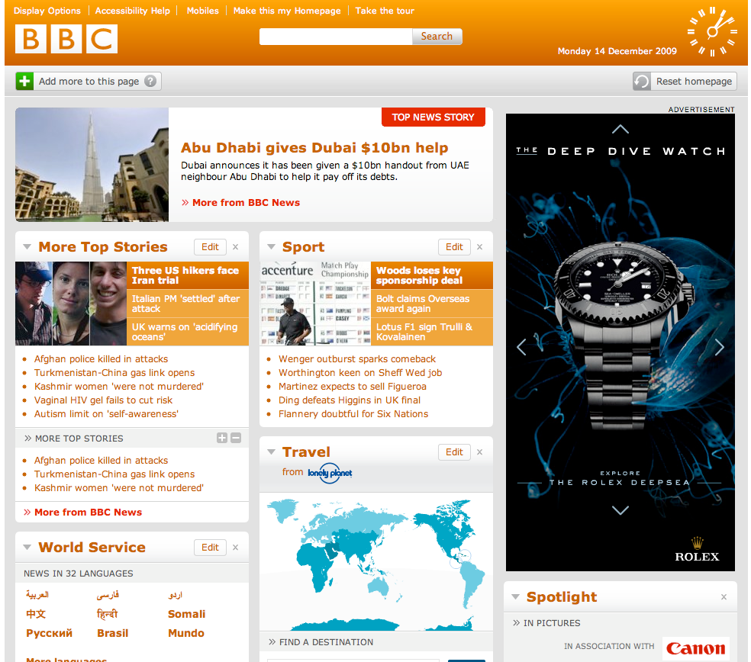Close the World Service module
This screenshot has height=662, width=751.
(236, 547)
